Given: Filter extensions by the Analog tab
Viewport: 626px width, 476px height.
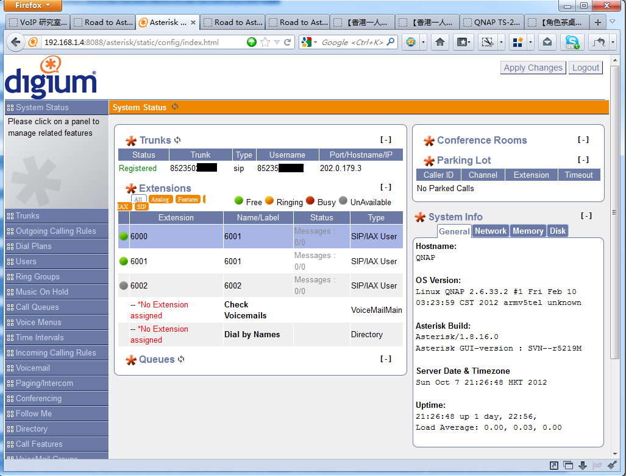Looking at the screenshot, I should 160,199.
